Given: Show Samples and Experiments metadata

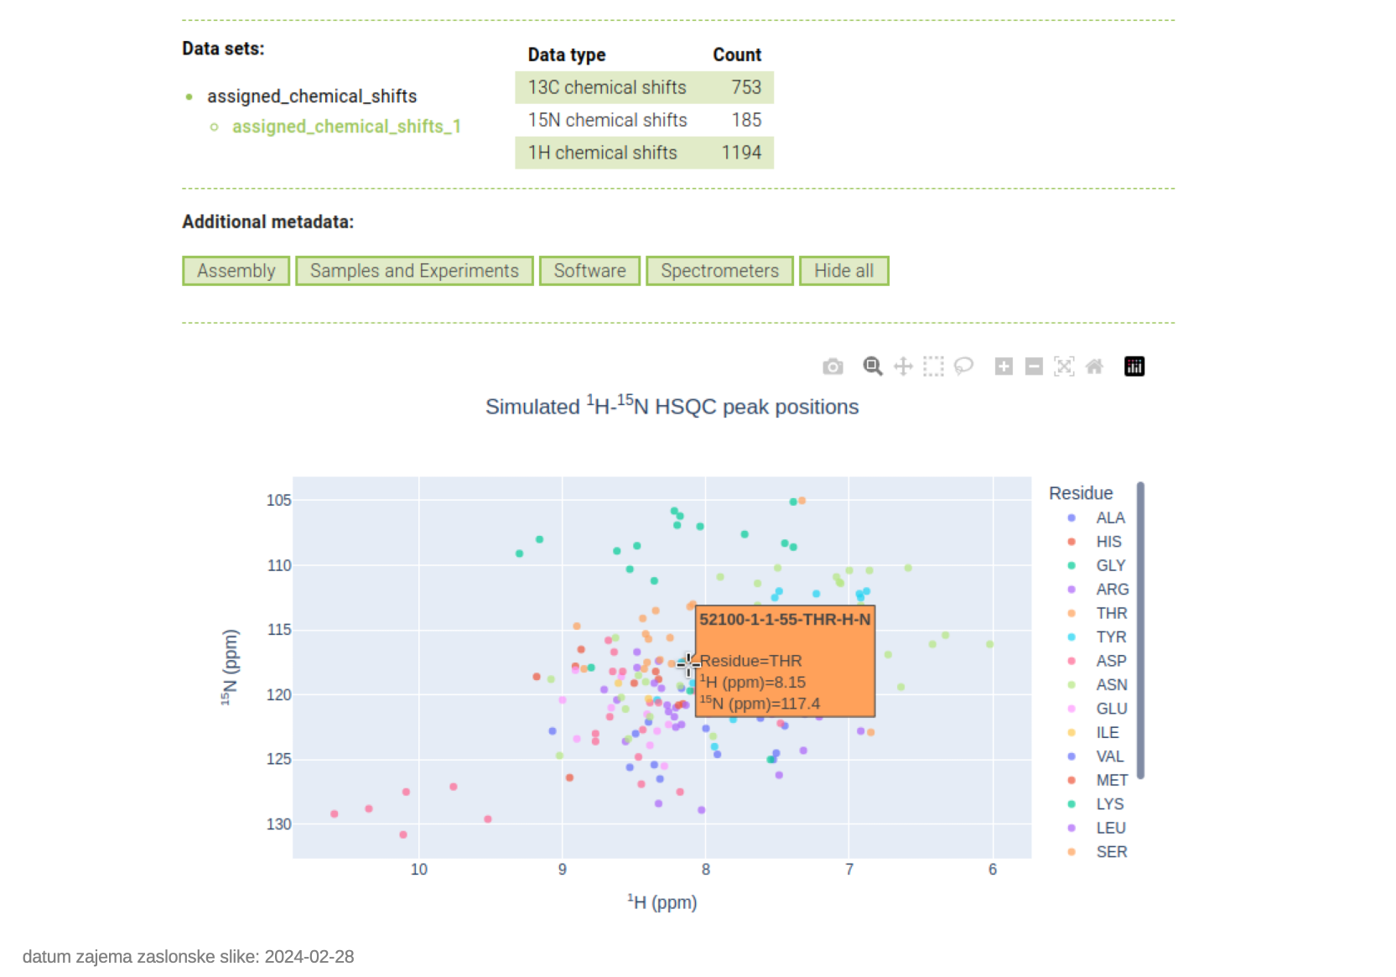Looking at the screenshot, I should pyautogui.click(x=414, y=271).
